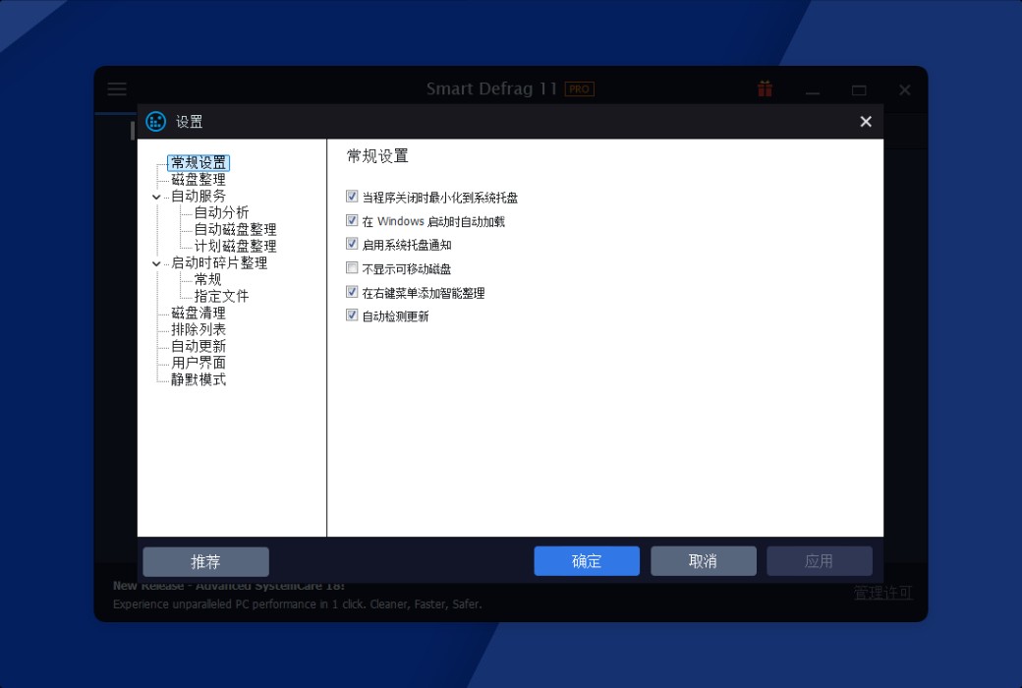Viewport: 1022px width, 688px height.
Task: Click the red gift box icon
Action: pyautogui.click(x=766, y=88)
